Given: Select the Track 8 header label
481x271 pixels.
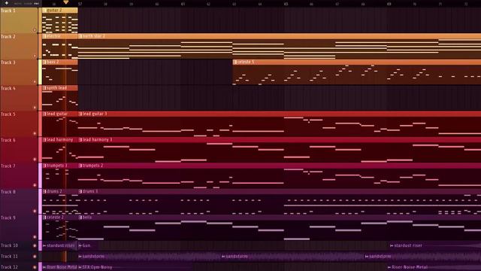Looking at the screenshot, I should coord(8,192).
